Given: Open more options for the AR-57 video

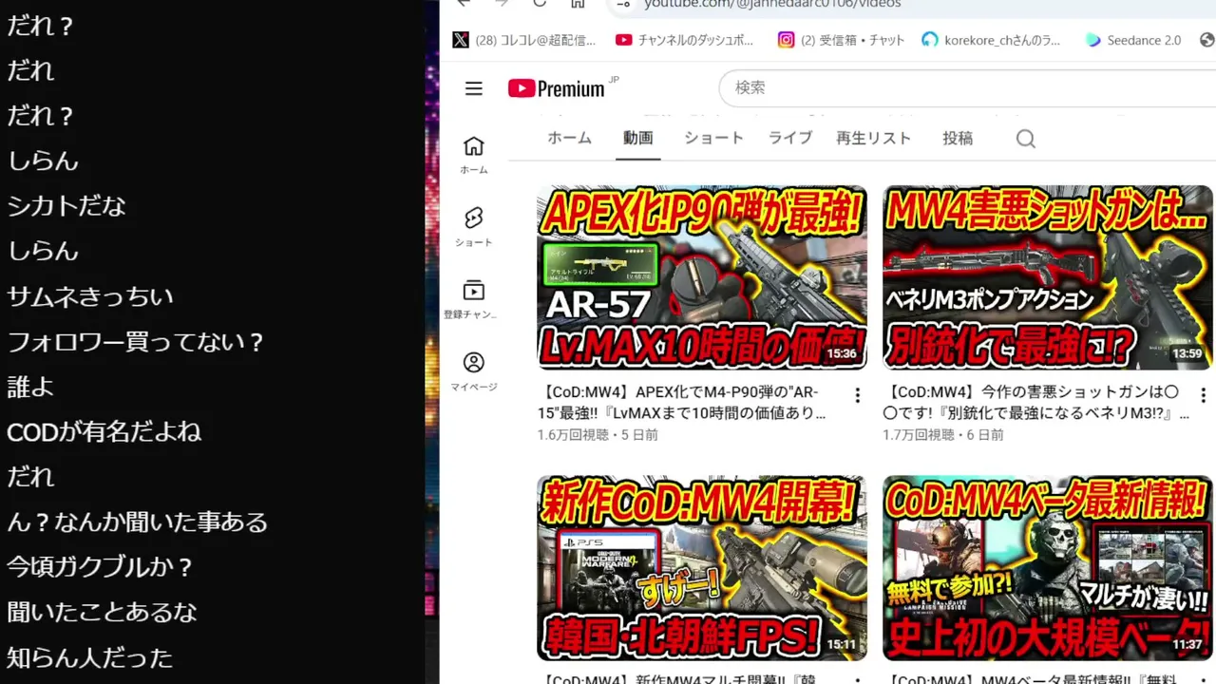Looking at the screenshot, I should pyautogui.click(x=857, y=395).
